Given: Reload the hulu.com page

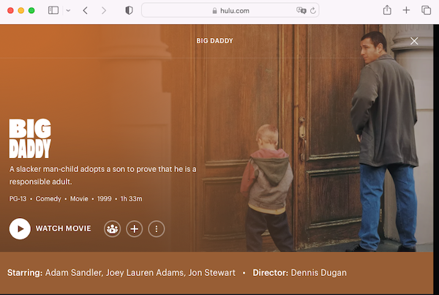Looking at the screenshot, I should [x=313, y=11].
